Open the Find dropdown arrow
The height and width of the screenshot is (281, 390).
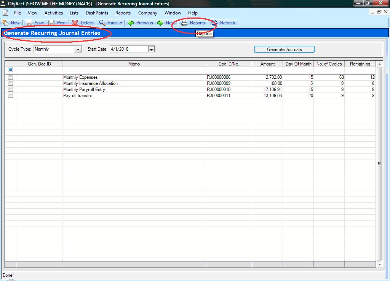121,23
